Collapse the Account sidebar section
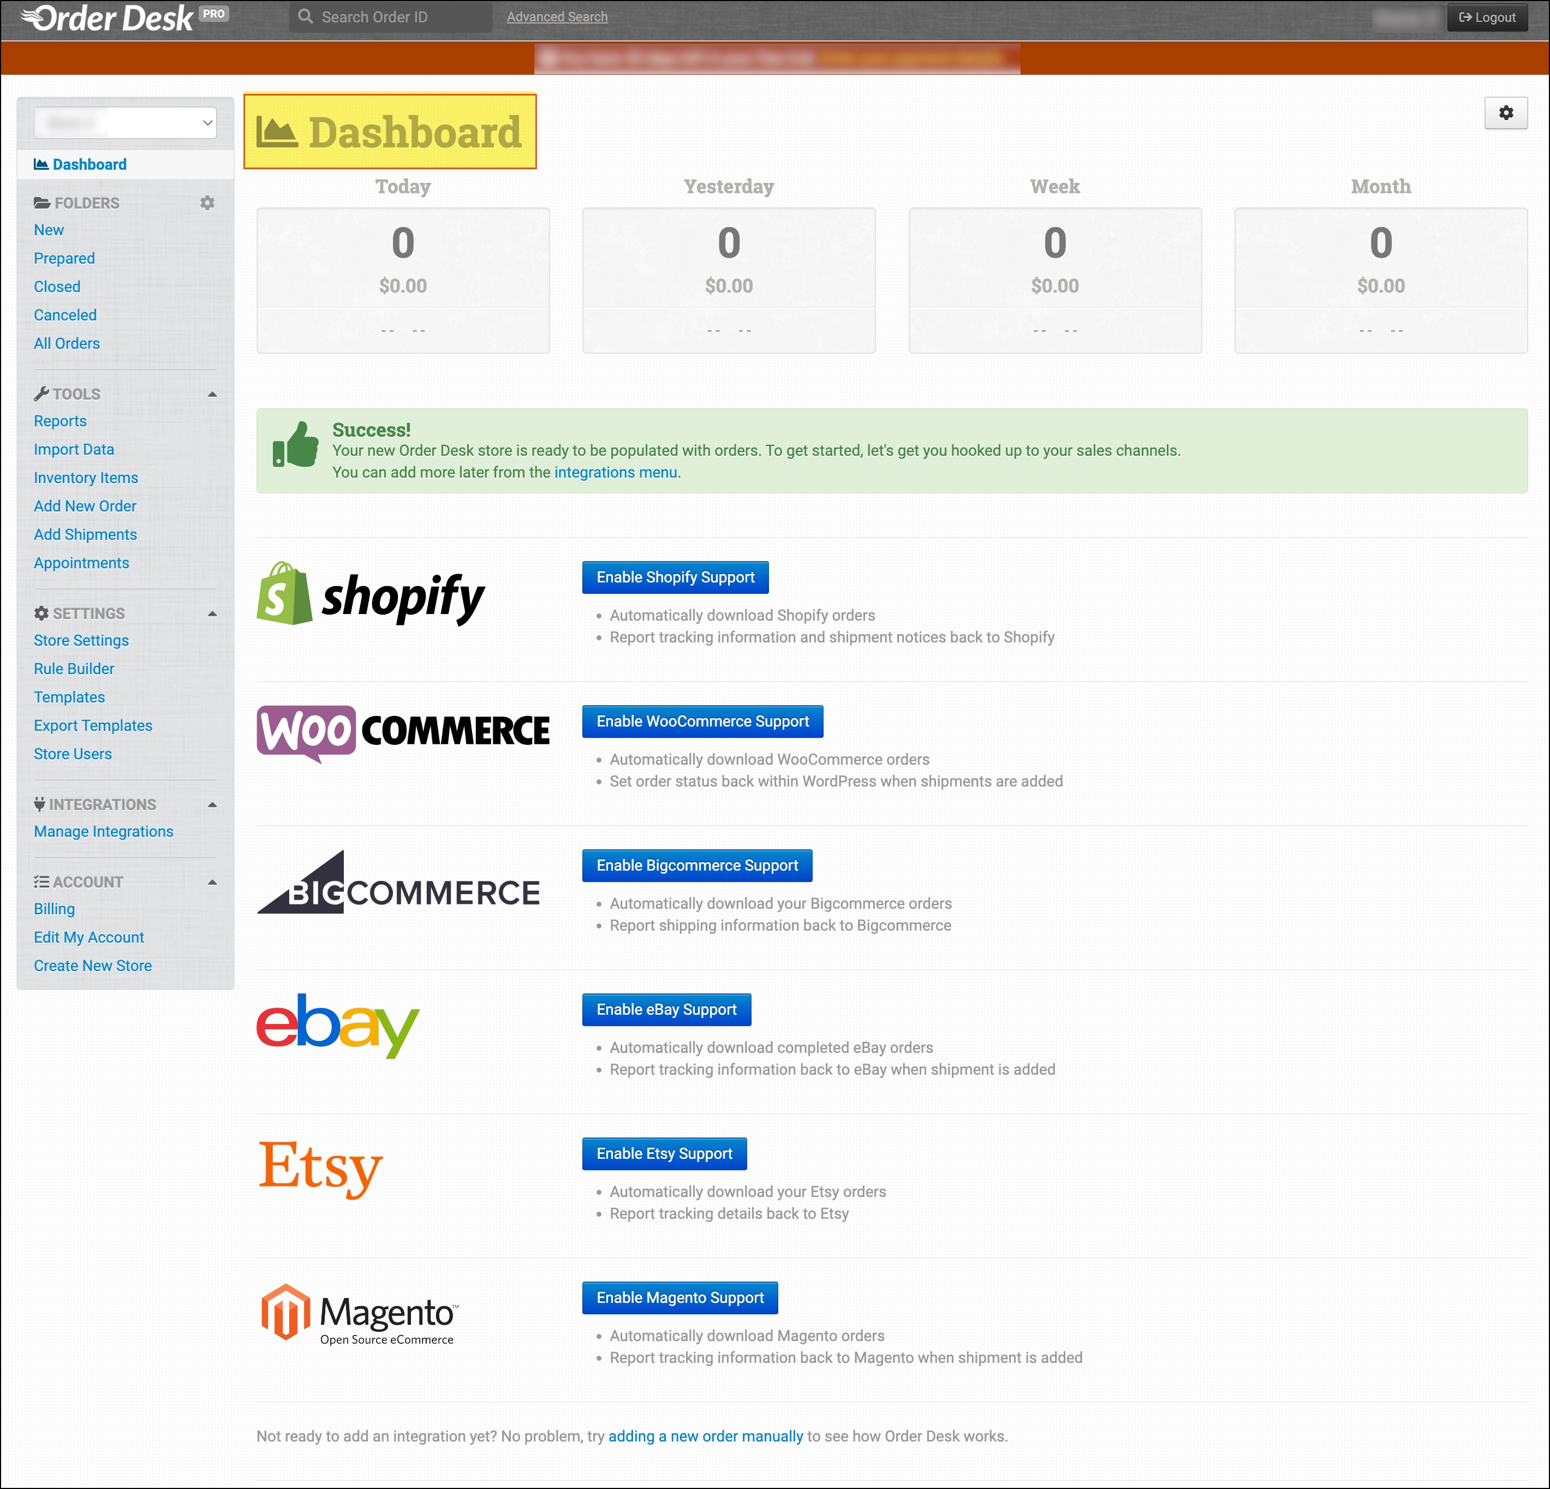The height and width of the screenshot is (1489, 1550). (212, 882)
